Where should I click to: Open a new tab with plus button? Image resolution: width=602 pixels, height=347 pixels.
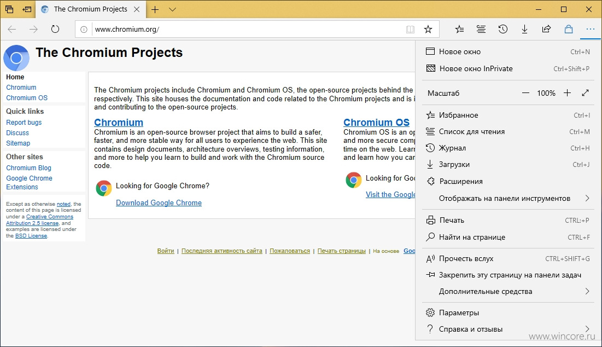[155, 9]
